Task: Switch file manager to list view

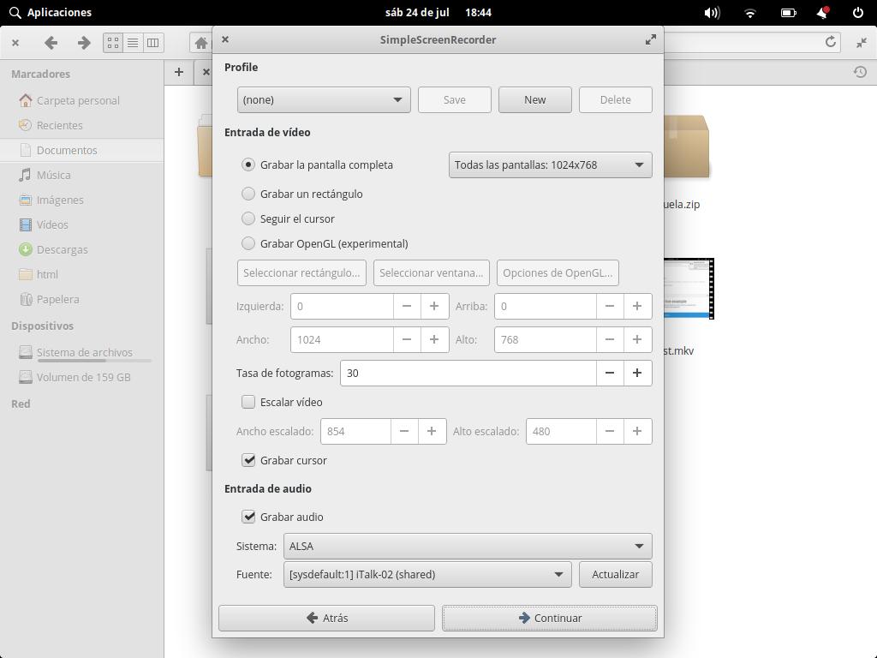Action: tap(133, 43)
